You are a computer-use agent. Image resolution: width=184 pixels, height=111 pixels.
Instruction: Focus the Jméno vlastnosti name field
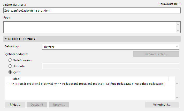pyautogui.click(x=92, y=11)
